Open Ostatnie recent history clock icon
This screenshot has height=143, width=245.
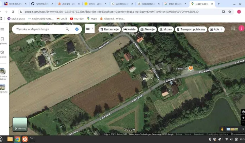tap(2, 52)
